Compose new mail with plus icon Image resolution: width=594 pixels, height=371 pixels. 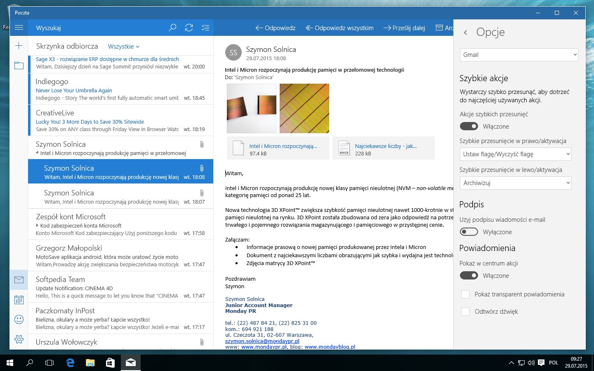coord(19,46)
